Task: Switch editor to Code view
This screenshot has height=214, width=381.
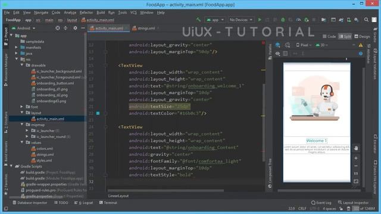Action: [x=329, y=36]
